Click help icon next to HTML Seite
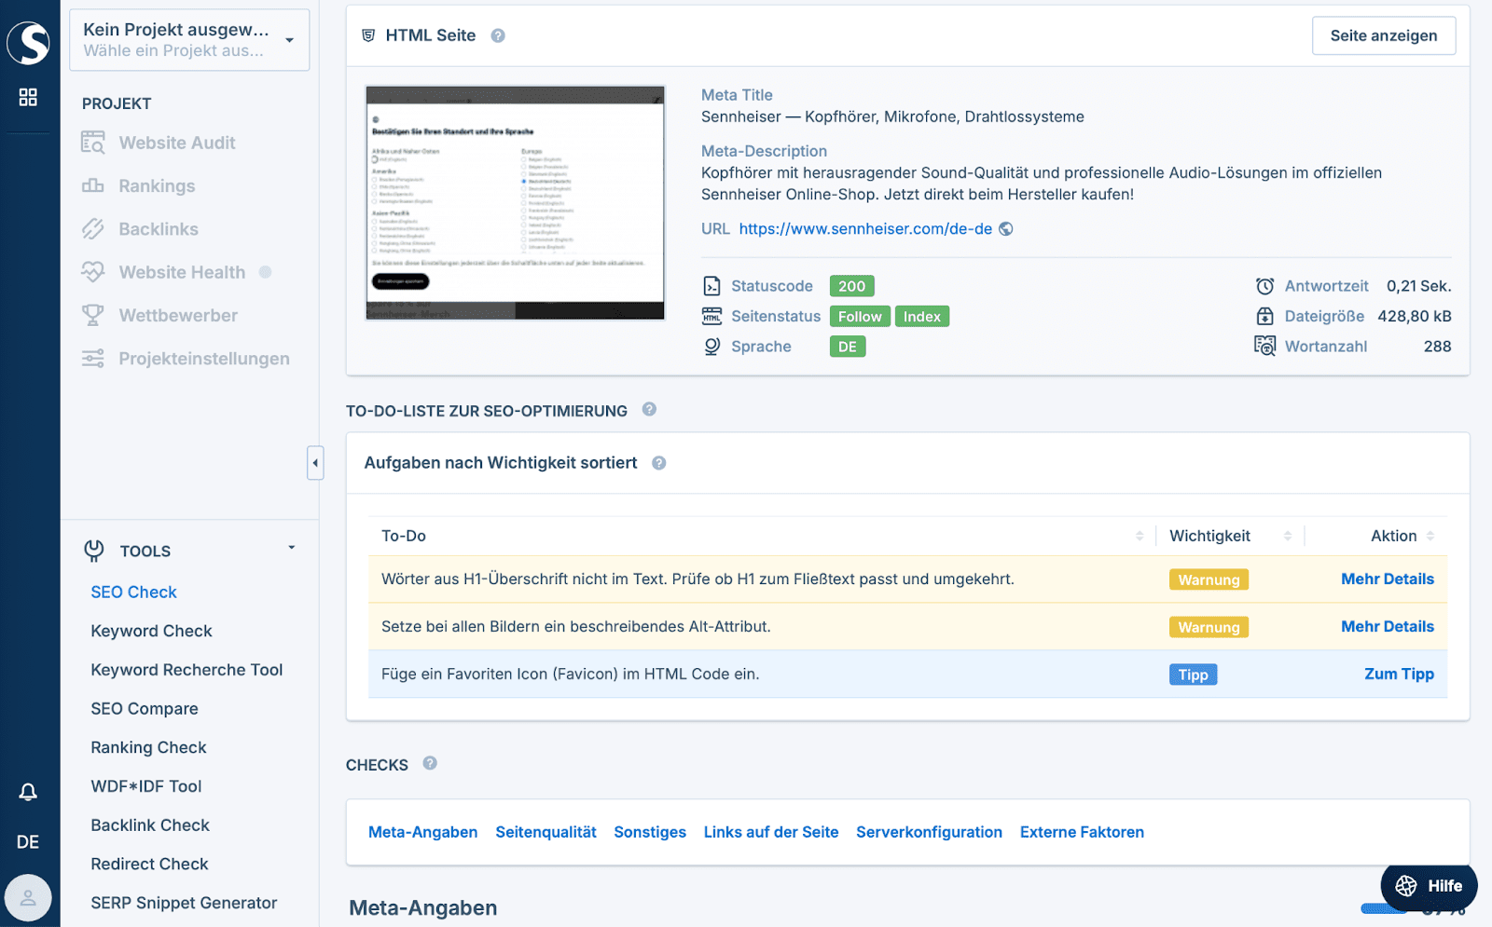This screenshot has height=927, width=1492. pos(498,35)
